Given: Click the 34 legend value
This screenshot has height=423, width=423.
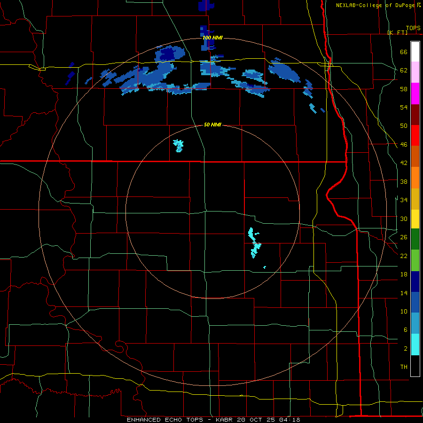Looking at the screenshot, I should tap(404, 200).
